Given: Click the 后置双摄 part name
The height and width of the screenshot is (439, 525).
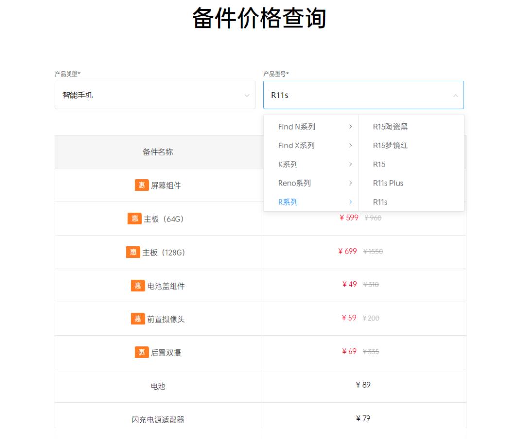Looking at the screenshot, I should (166, 353).
